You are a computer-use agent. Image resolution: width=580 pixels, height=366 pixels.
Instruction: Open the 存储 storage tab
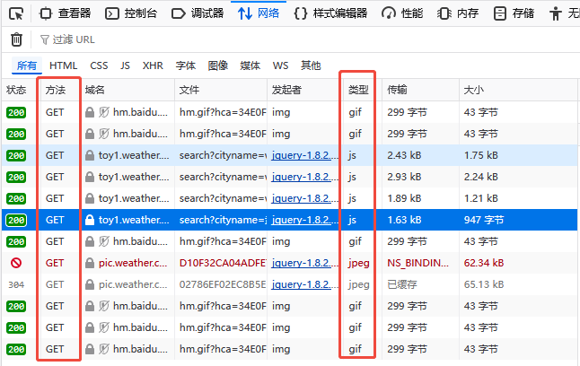pos(514,13)
